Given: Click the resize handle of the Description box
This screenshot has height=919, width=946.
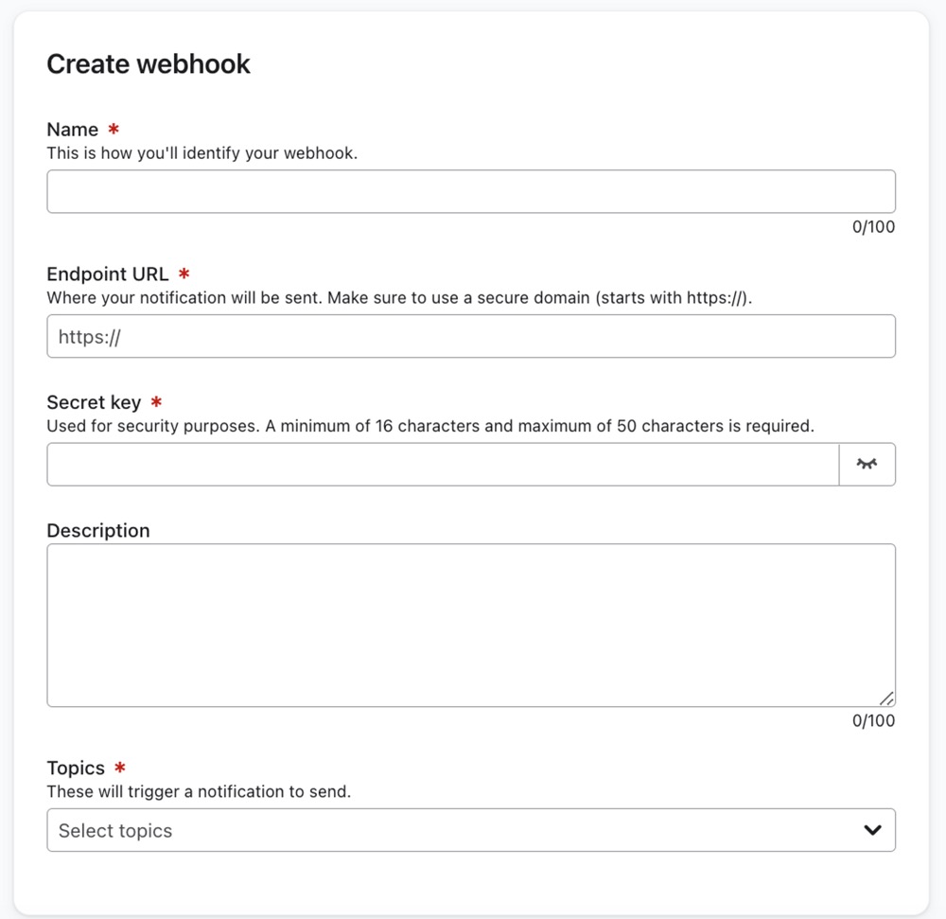Looking at the screenshot, I should click(886, 698).
